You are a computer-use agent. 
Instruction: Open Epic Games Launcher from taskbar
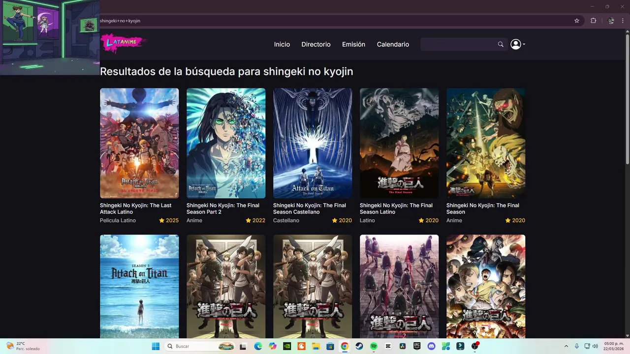coord(417,346)
